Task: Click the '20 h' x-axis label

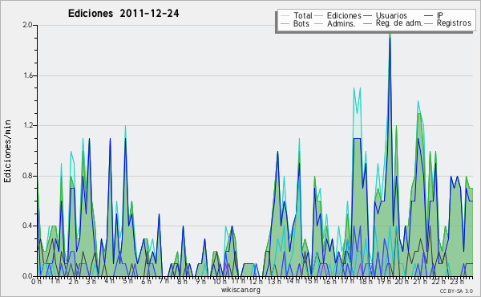Action: [x=401, y=282]
